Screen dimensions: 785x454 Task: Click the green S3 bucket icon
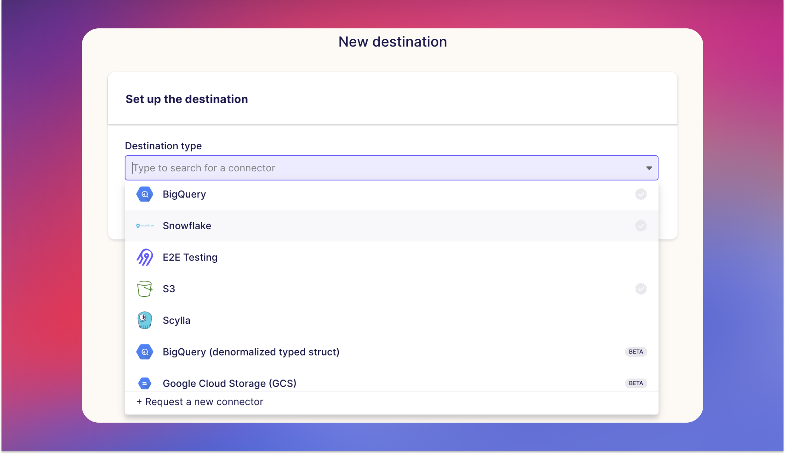click(x=145, y=289)
